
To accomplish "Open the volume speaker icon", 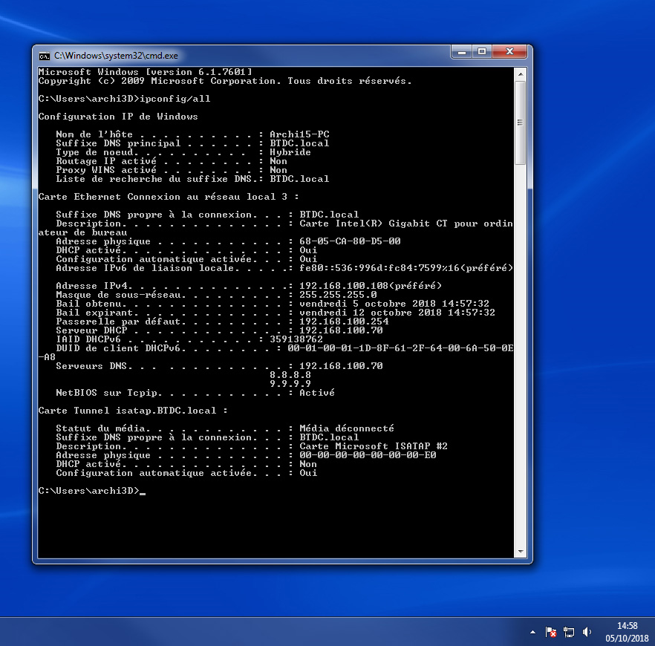I will [587, 632].
